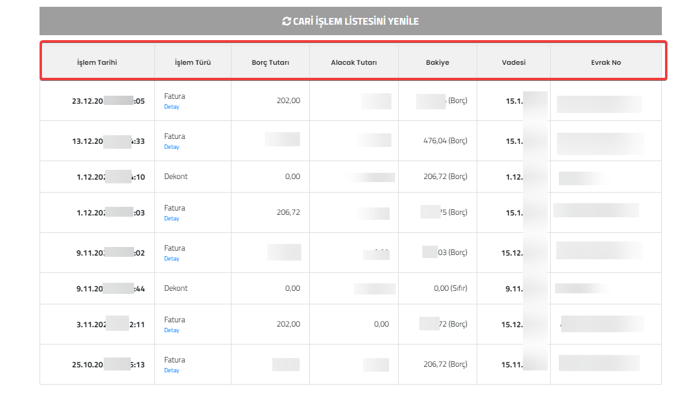Image resolution: width=694 pixels, height=397 pixels.
Task: Open Detay link for 1.12 Fatura row
Action: 172,219
